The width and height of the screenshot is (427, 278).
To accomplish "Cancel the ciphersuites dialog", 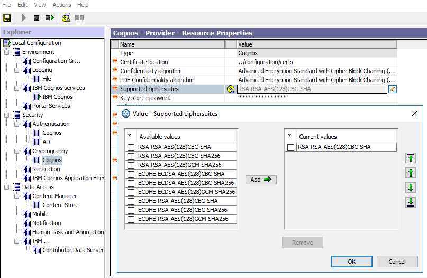I will [x=397, y=262].
